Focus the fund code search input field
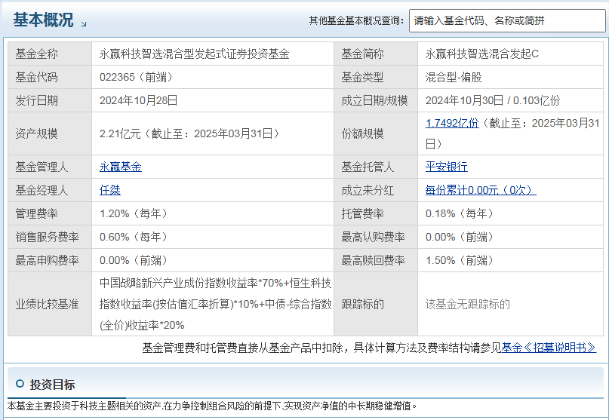 (507, 20)
